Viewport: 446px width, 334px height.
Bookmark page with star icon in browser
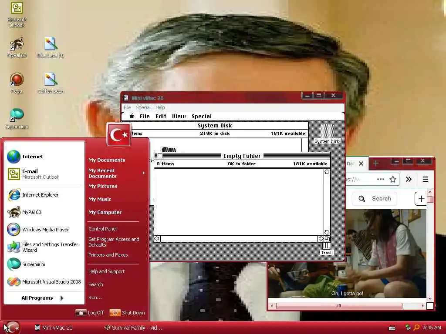click(x=393, y=179)
